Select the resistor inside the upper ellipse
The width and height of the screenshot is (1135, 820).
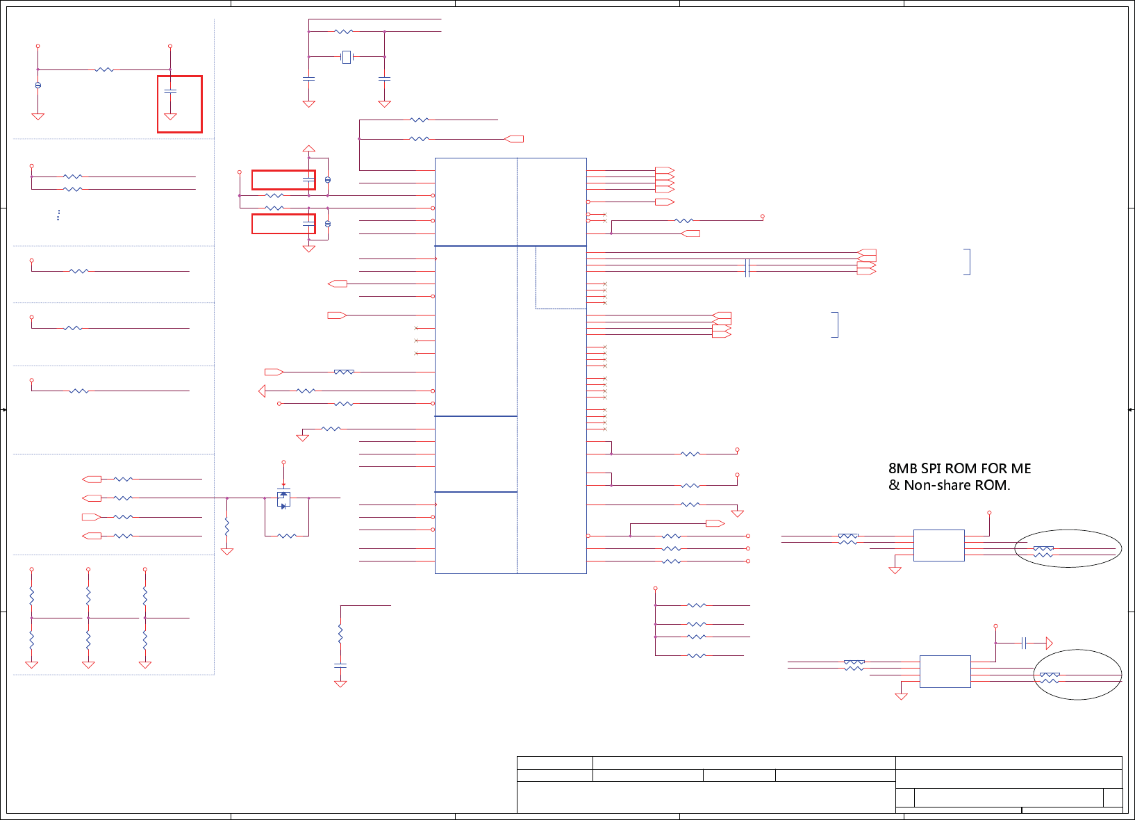(x=1043, y=552)
